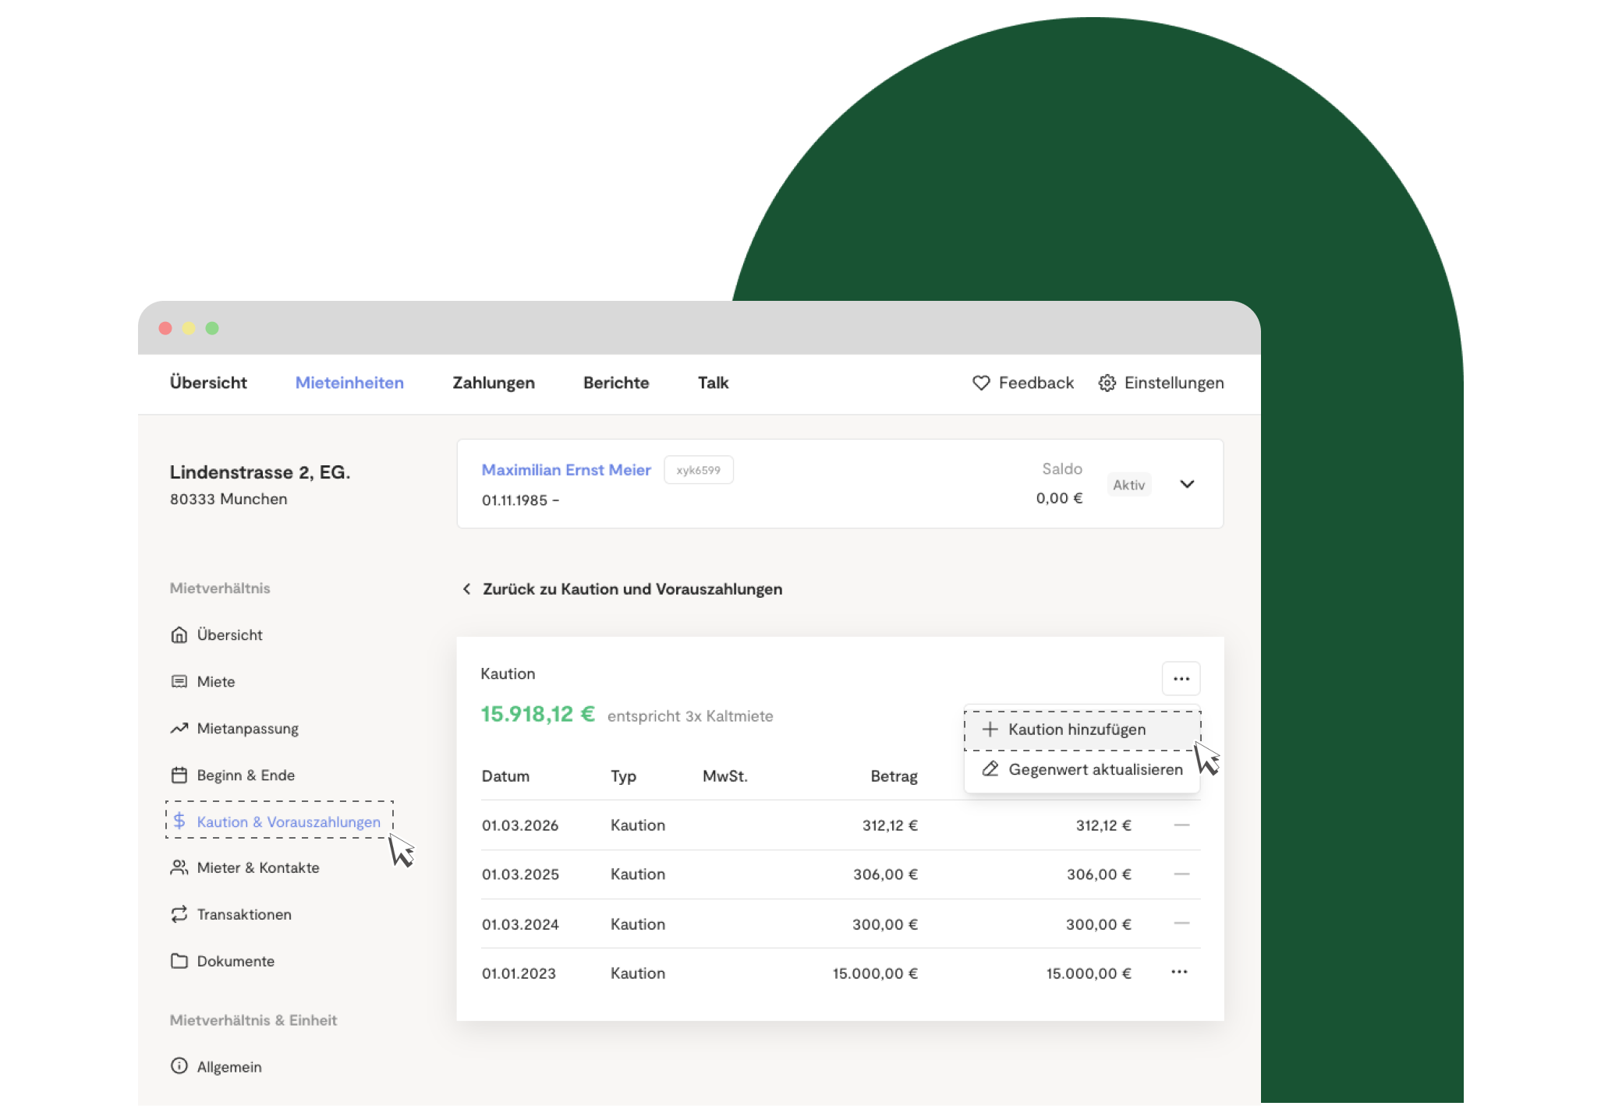The height and width of the screenshot is (1120, 1601).
Task: Open Einstellungen via gear icon
Action: (1107, 383)
